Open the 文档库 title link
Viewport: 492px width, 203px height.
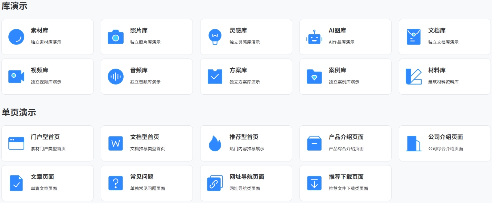[437, 31]
